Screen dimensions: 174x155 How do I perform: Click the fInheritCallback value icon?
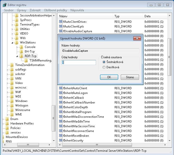(61, 98)
